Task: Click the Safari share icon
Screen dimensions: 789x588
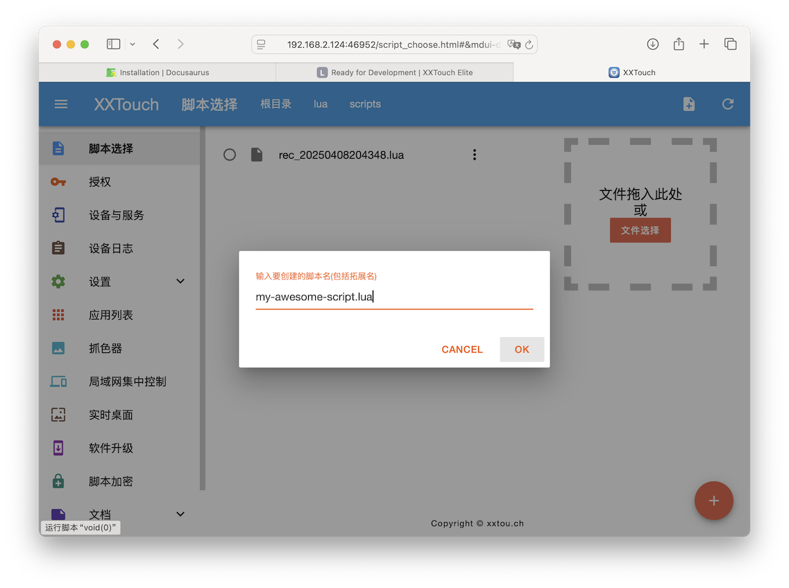Action: click(679, 44)
